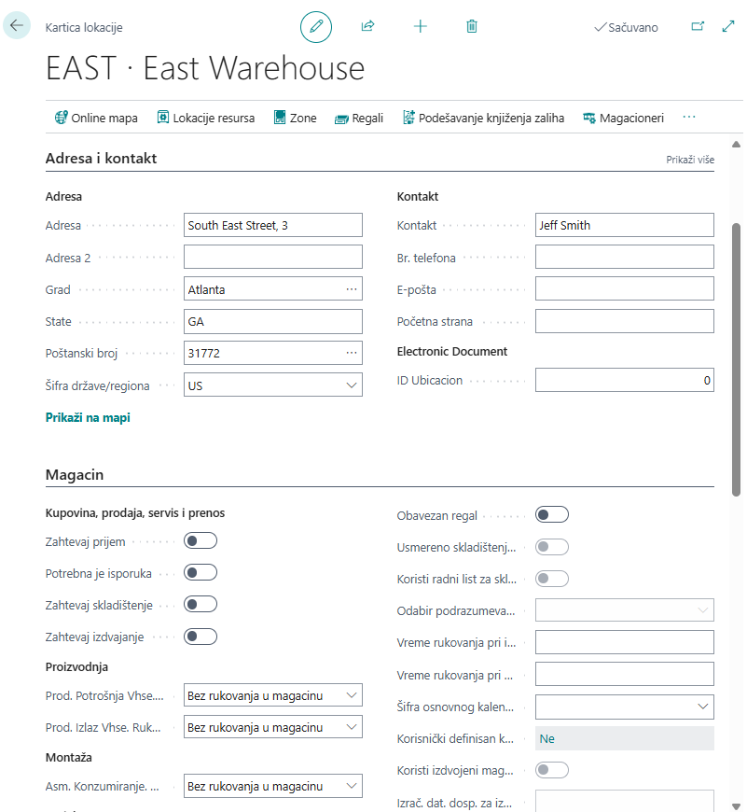Open card in new window icon

(x=697, y=27)
